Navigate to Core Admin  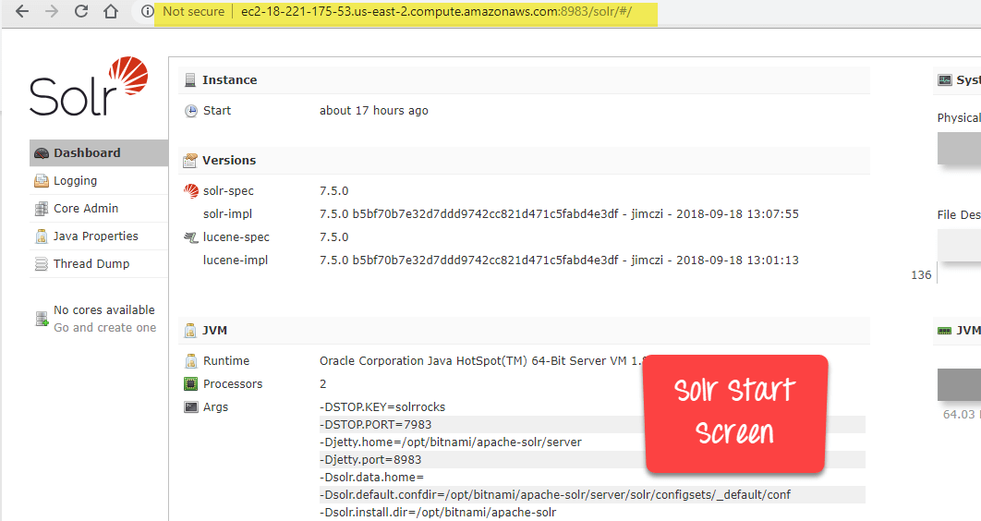click(x=86, y=209)
